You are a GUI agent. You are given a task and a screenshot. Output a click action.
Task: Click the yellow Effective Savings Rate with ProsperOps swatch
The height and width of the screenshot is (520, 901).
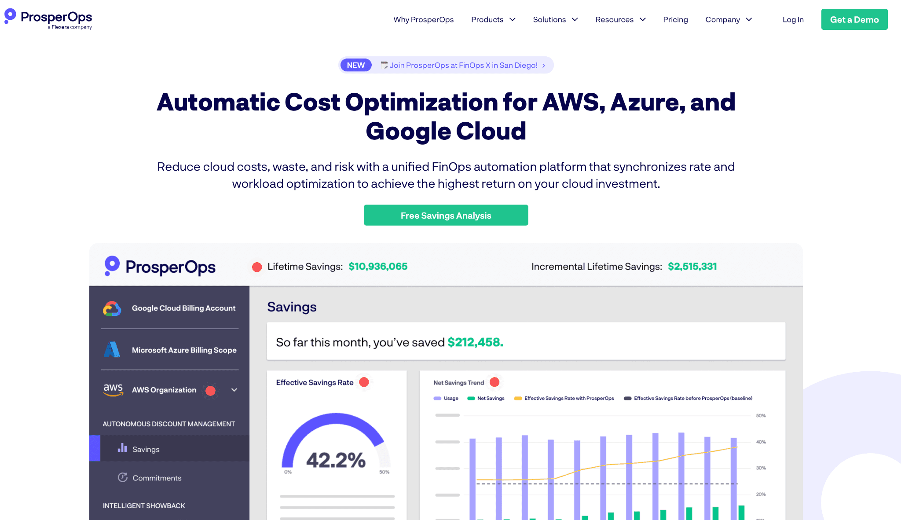[x=518, y=399]
